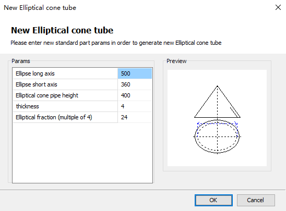286x211 pixels.
Task: Click Elliptical fraction (multiple of 4) label
Action: pyautogui.click(x=54, y=117)
